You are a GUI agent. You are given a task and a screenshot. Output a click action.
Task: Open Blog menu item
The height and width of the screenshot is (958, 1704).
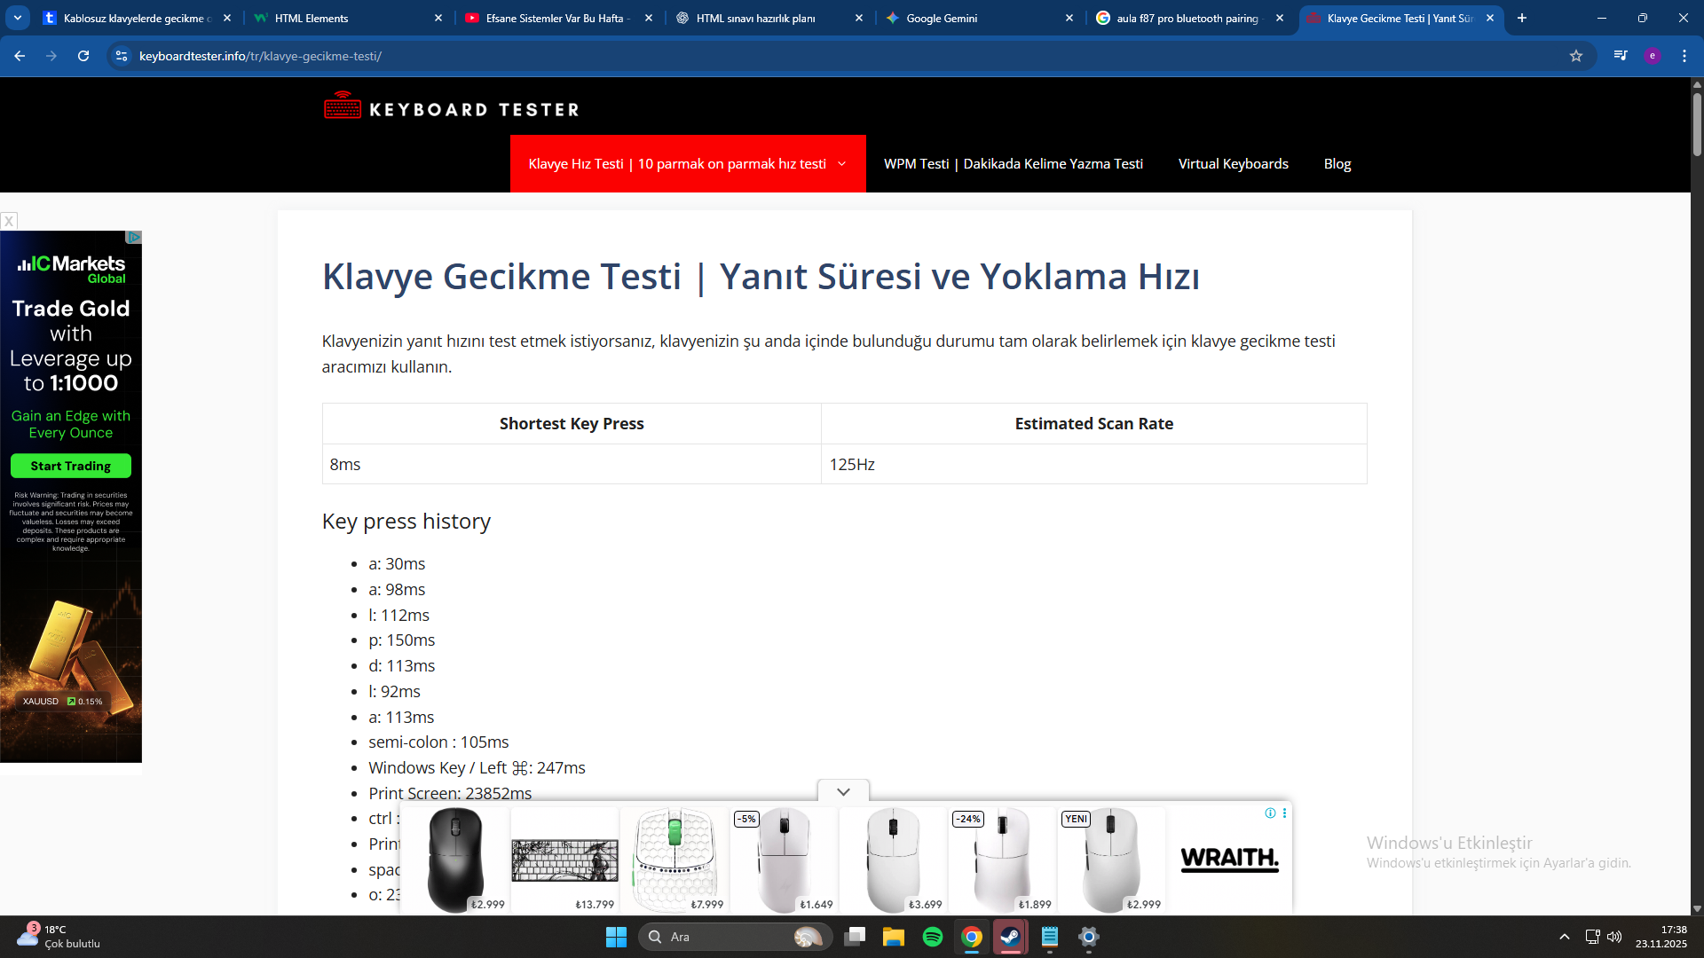(1337, 164)
